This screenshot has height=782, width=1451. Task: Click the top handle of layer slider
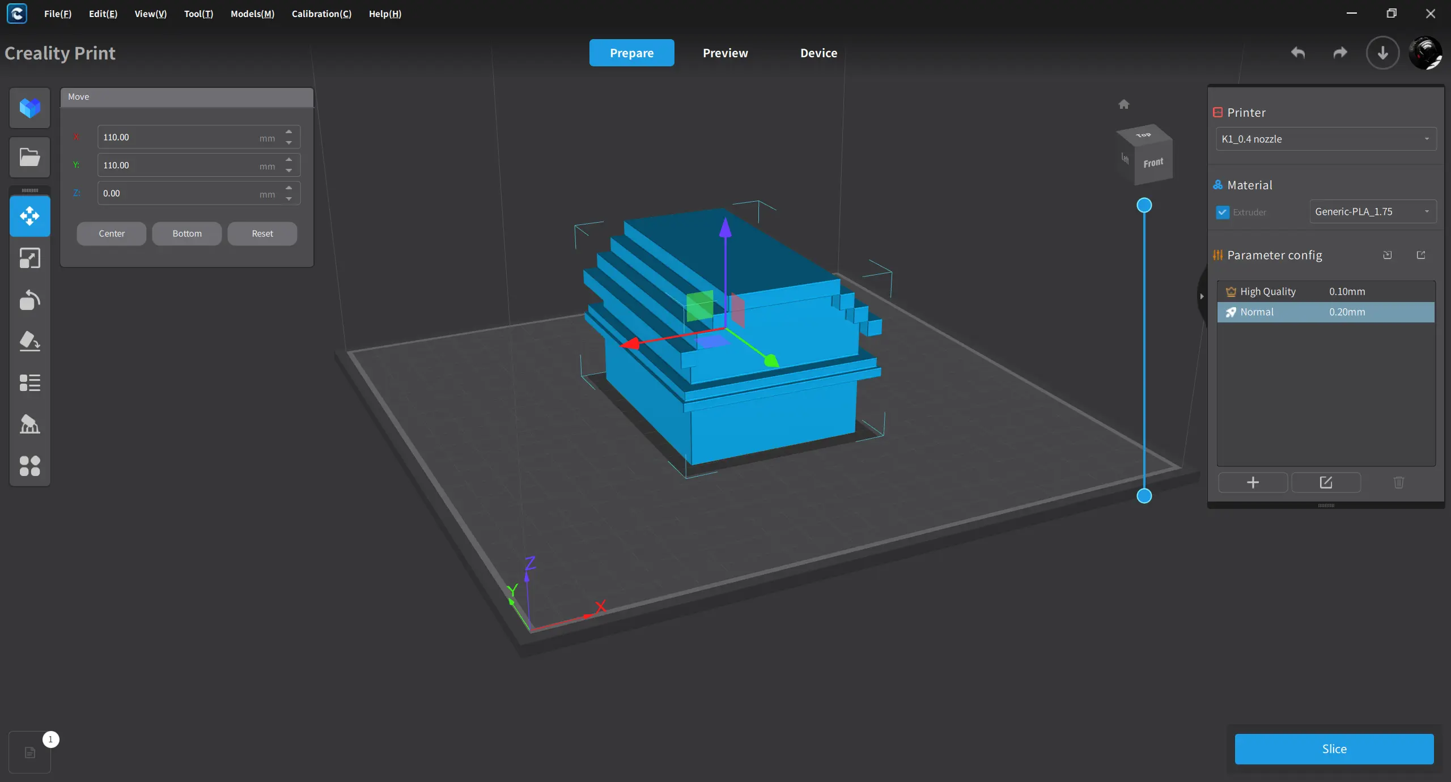tap(1144, 205)
